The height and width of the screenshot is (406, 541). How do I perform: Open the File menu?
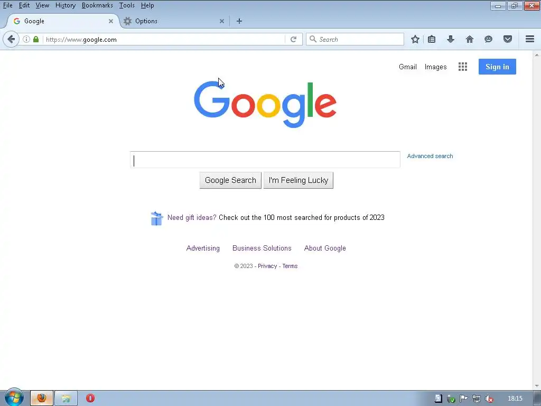pos(7,5)
